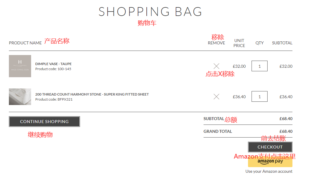
Task: Click the Dimple Vase quantity field
Action: 259,66
